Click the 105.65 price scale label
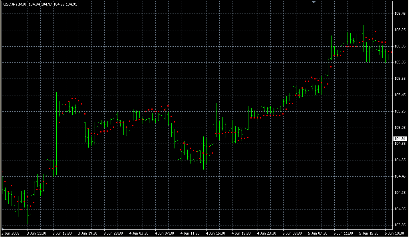The height and width of the screenshot is (237, 409). pos(399,79)
